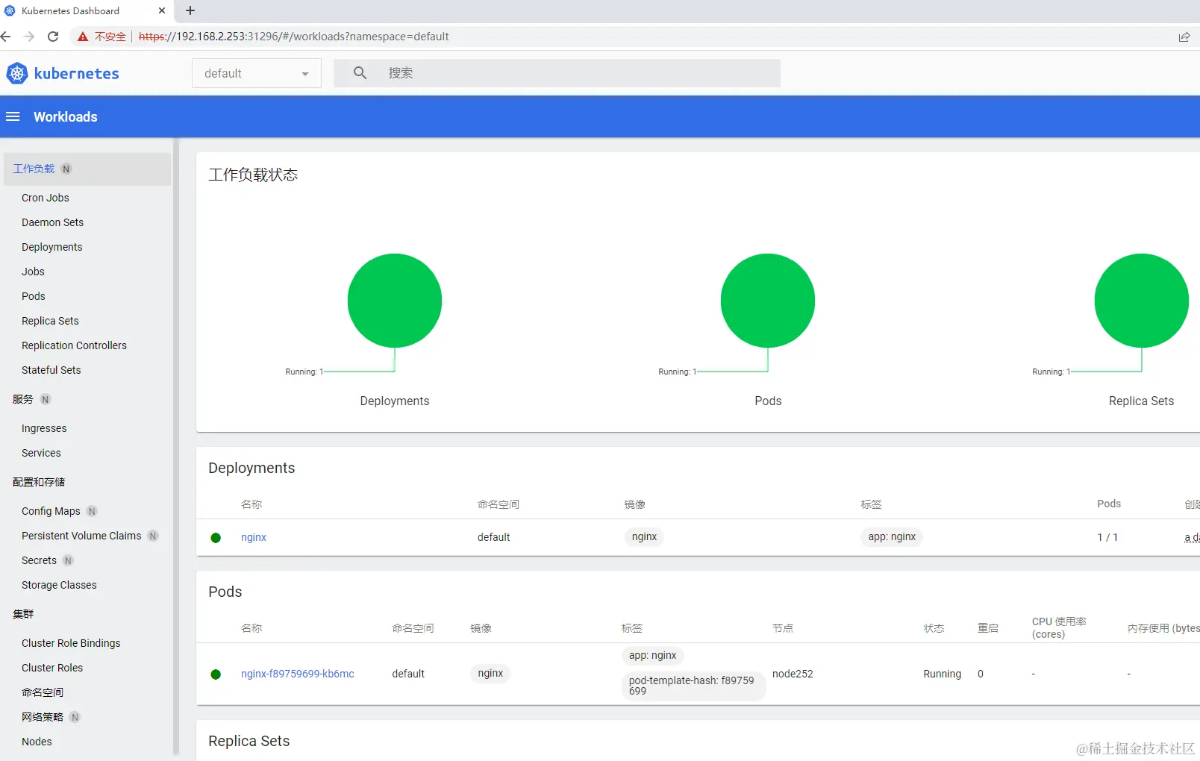Open pod nginx-f89759699-kb6mc
The height and width of the screenshot is (761, 1200).
(298, 674)
